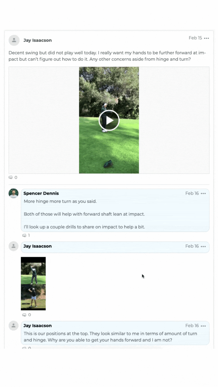Open the overflow menu on Jay's bottom comment

(x=203, y=325)
